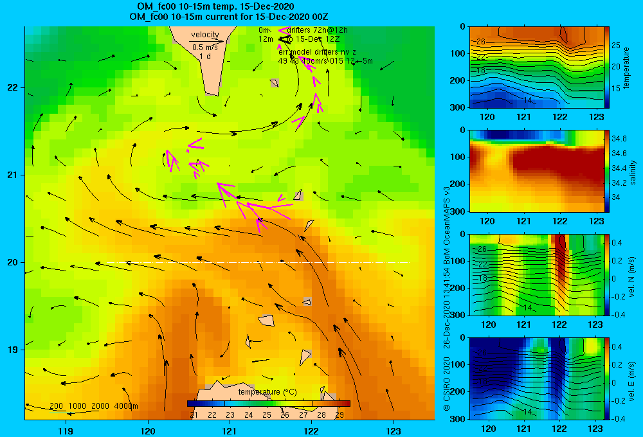Click the '1 d' text under velocity scale
Screen dimensions: 643x437
click(x=205, y=56)
